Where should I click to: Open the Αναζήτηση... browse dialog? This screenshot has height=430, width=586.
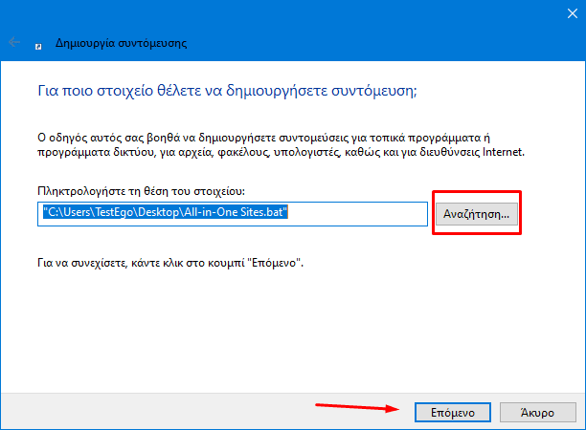pyautogui.click(x=477, y=214)
